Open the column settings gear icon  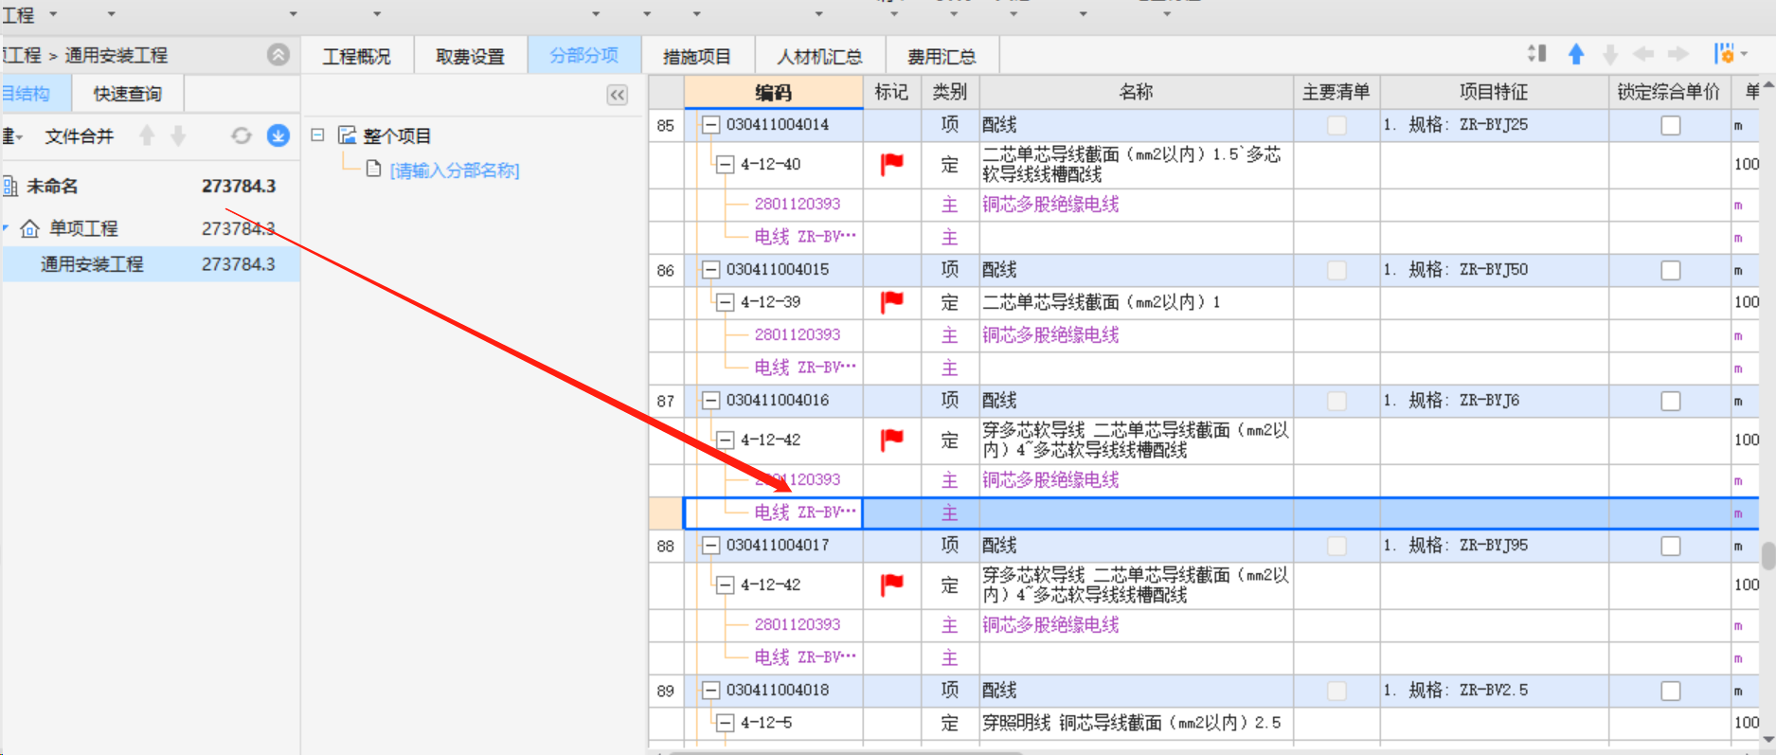1724,54
